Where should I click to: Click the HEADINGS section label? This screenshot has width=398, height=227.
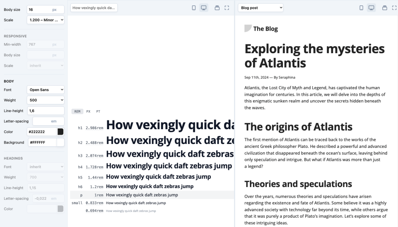coord(13,158)
